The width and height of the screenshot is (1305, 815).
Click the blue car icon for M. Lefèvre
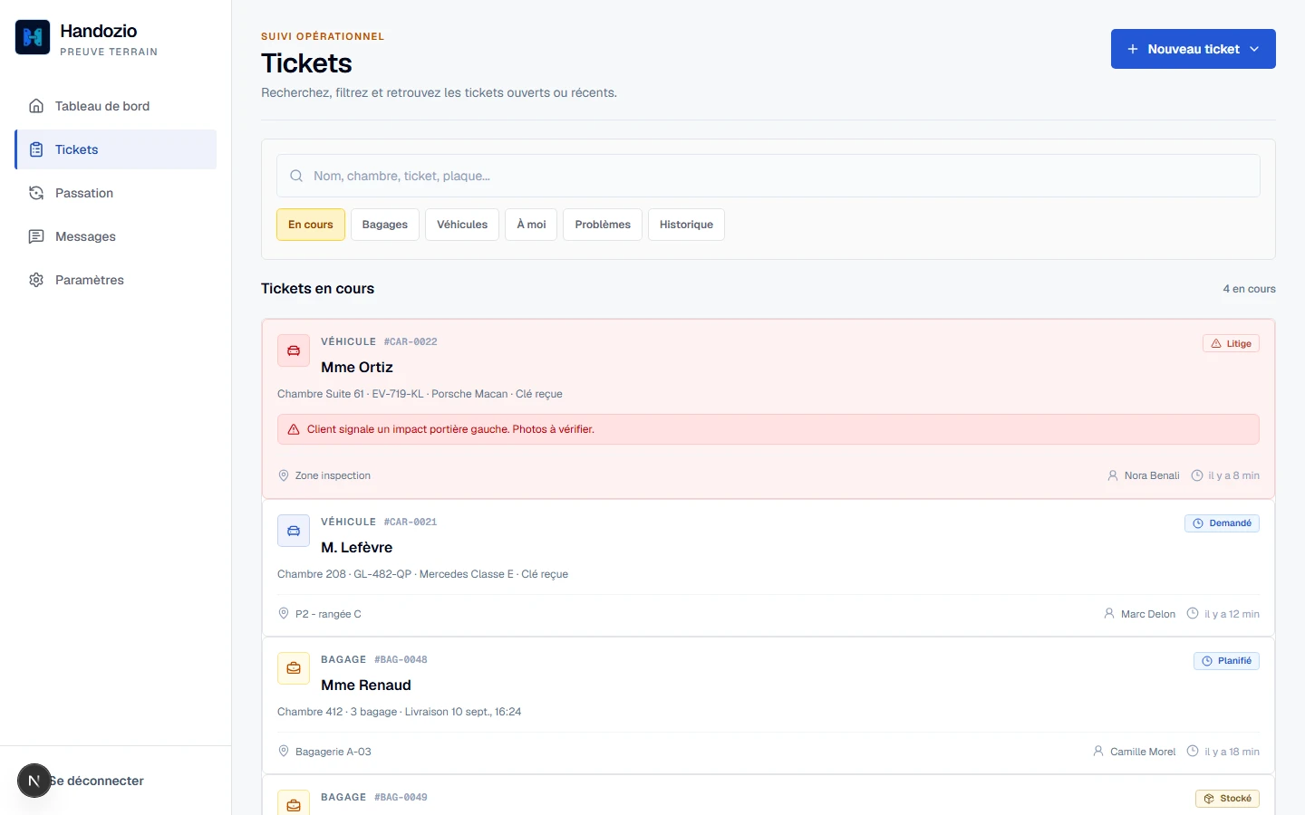(x=294, y=531)
